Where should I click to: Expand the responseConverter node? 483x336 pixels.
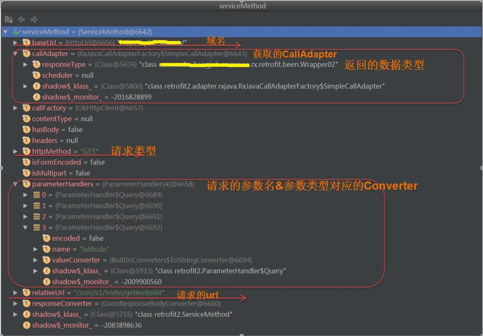point(15,303)
